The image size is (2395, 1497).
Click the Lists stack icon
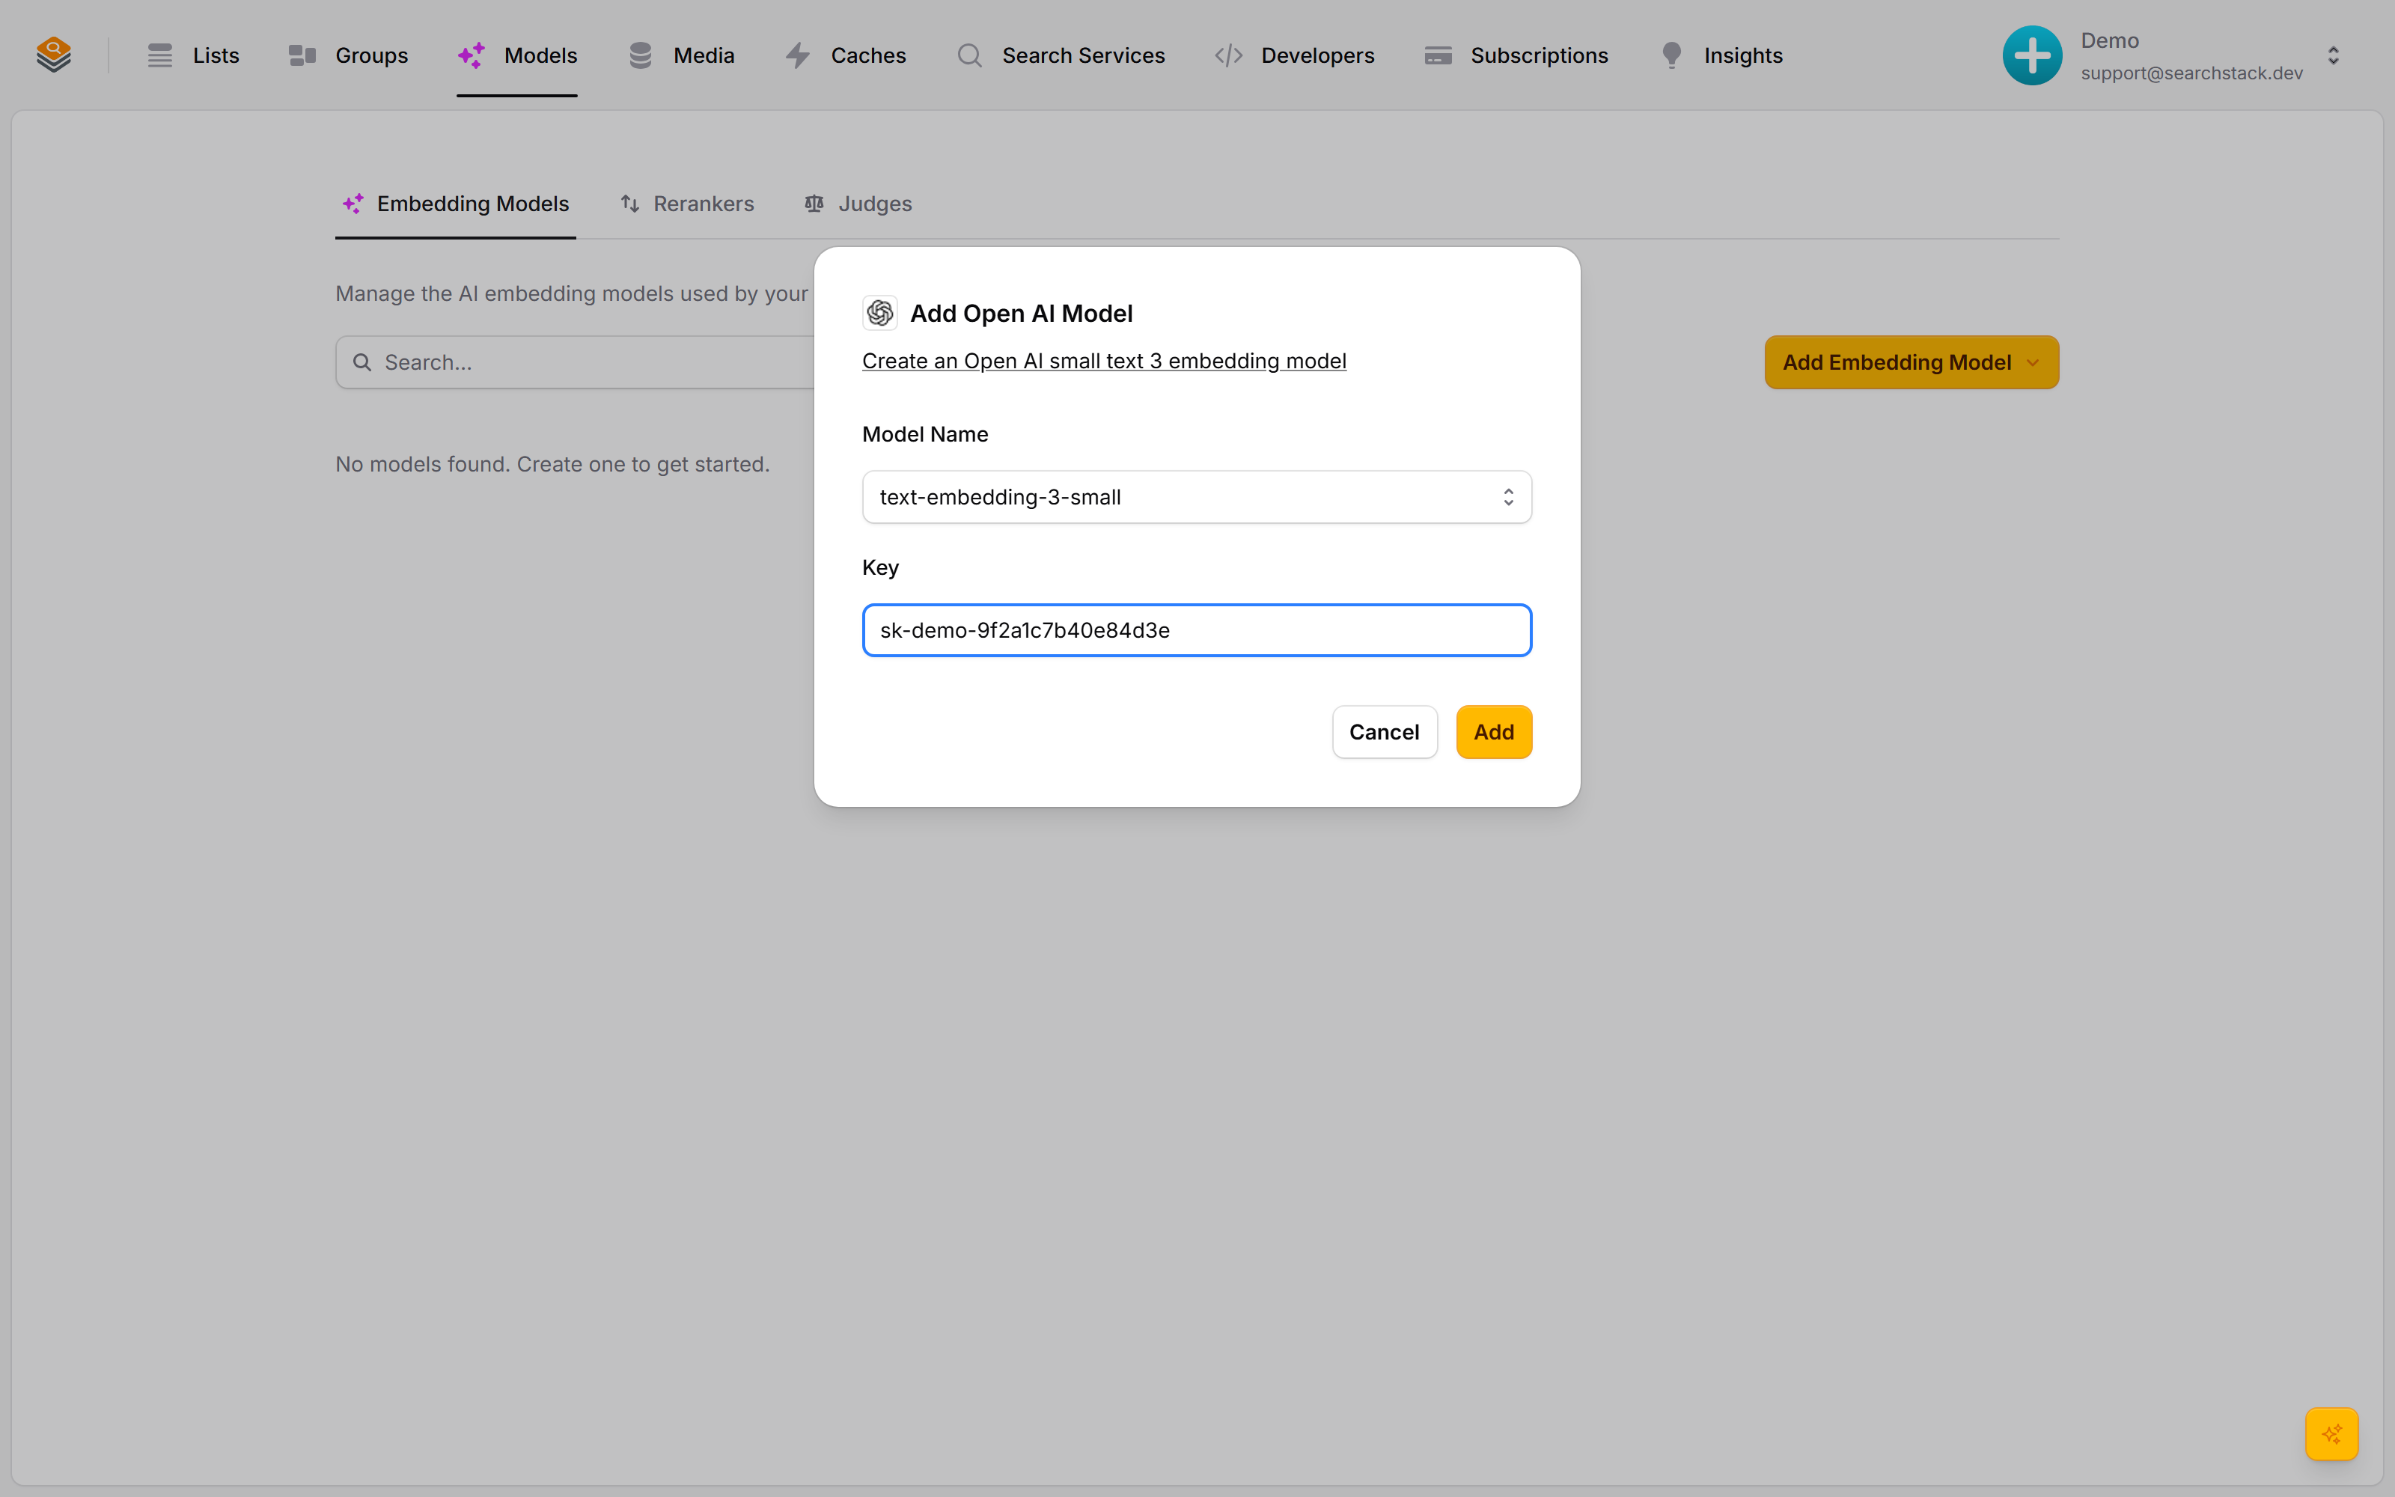click(159, 55)
